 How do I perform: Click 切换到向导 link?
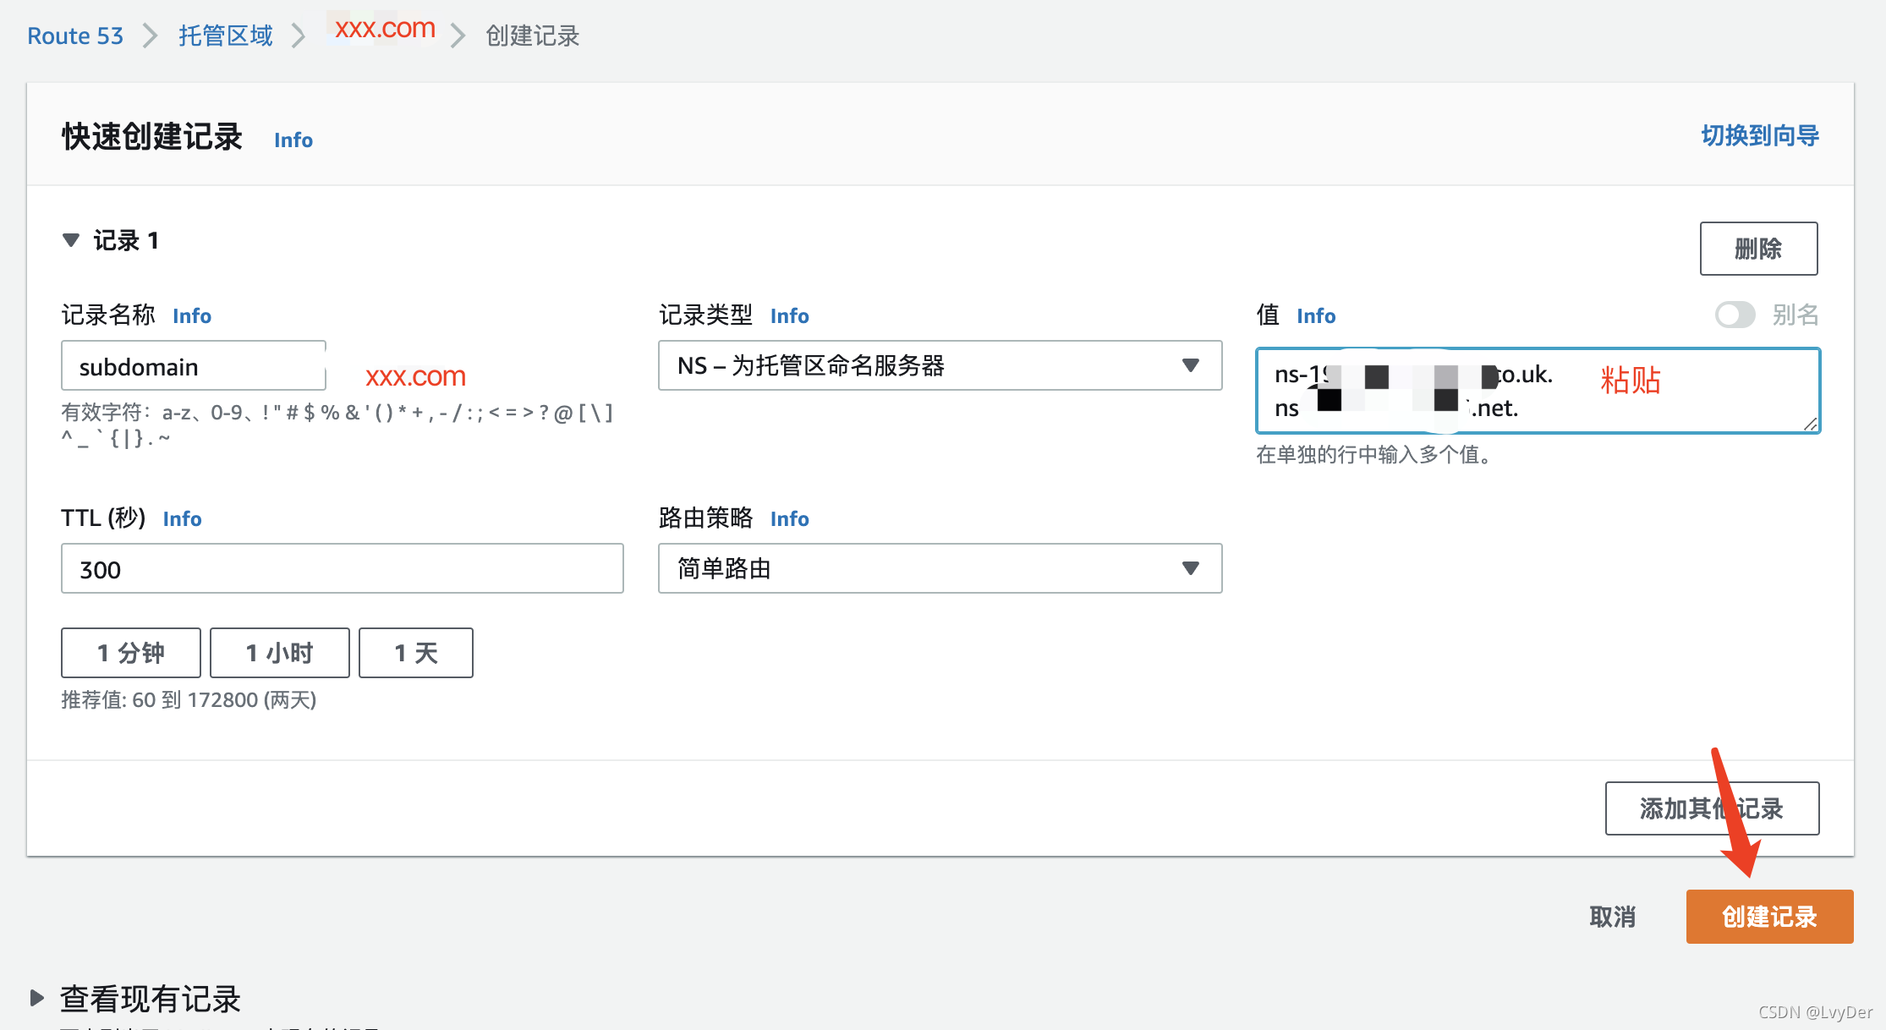click(x=1760, y=135)
